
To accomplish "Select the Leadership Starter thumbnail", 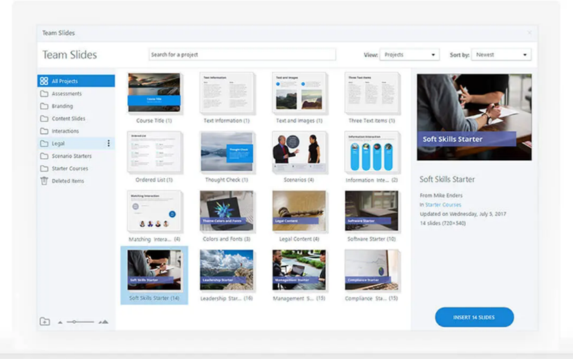I will [x=227, y=270].
